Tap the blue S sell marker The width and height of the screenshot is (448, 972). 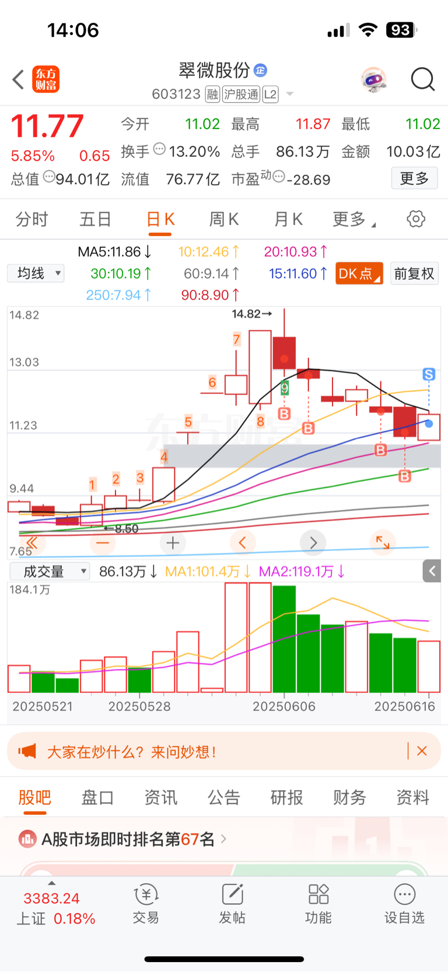pyautogui.click(x=429, y=374)
